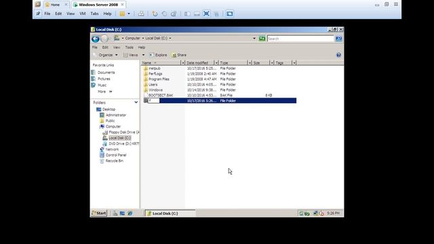The height and width of the screenshot is (244, 434).
Task: Open the VMware Edit menu
Action: coord(58,14)
